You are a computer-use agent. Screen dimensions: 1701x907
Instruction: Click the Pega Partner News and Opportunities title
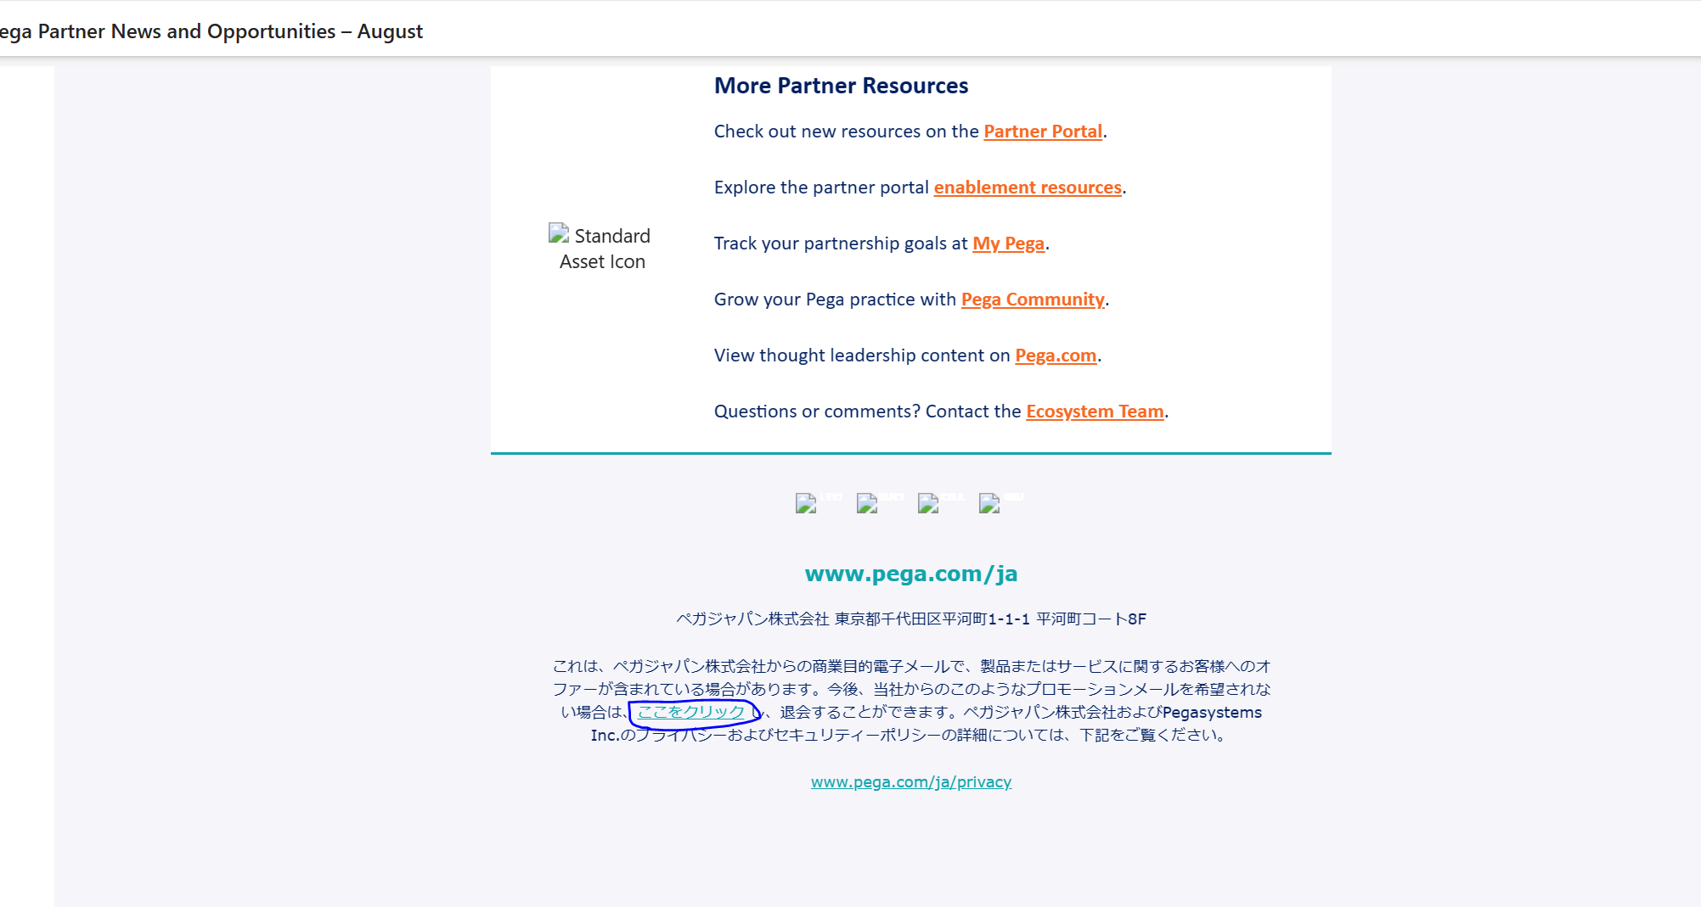click(x=211, y=31)
